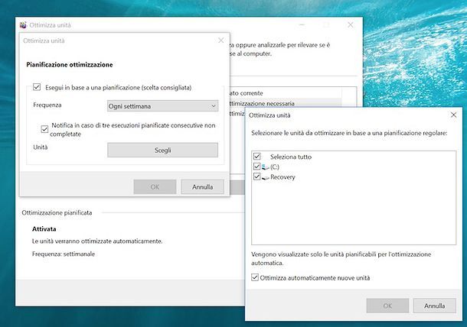
Task: Close the drive selection dialog with X
Action: 453,115
